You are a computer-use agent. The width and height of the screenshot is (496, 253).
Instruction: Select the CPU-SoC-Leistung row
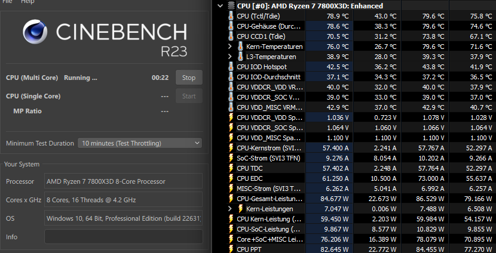point(362,229)
